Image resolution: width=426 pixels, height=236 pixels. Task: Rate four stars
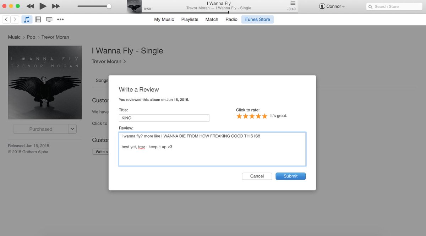coord(258,116)
